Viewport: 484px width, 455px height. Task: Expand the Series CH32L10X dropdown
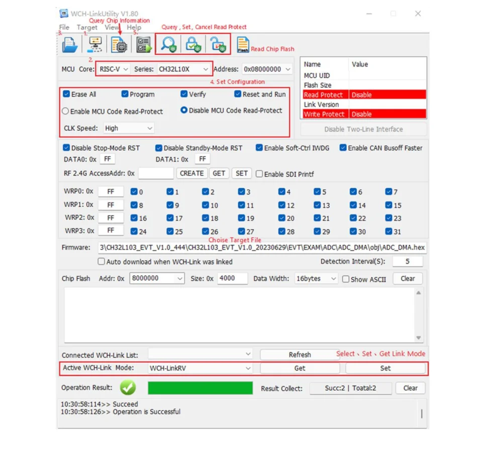(183, 69)
